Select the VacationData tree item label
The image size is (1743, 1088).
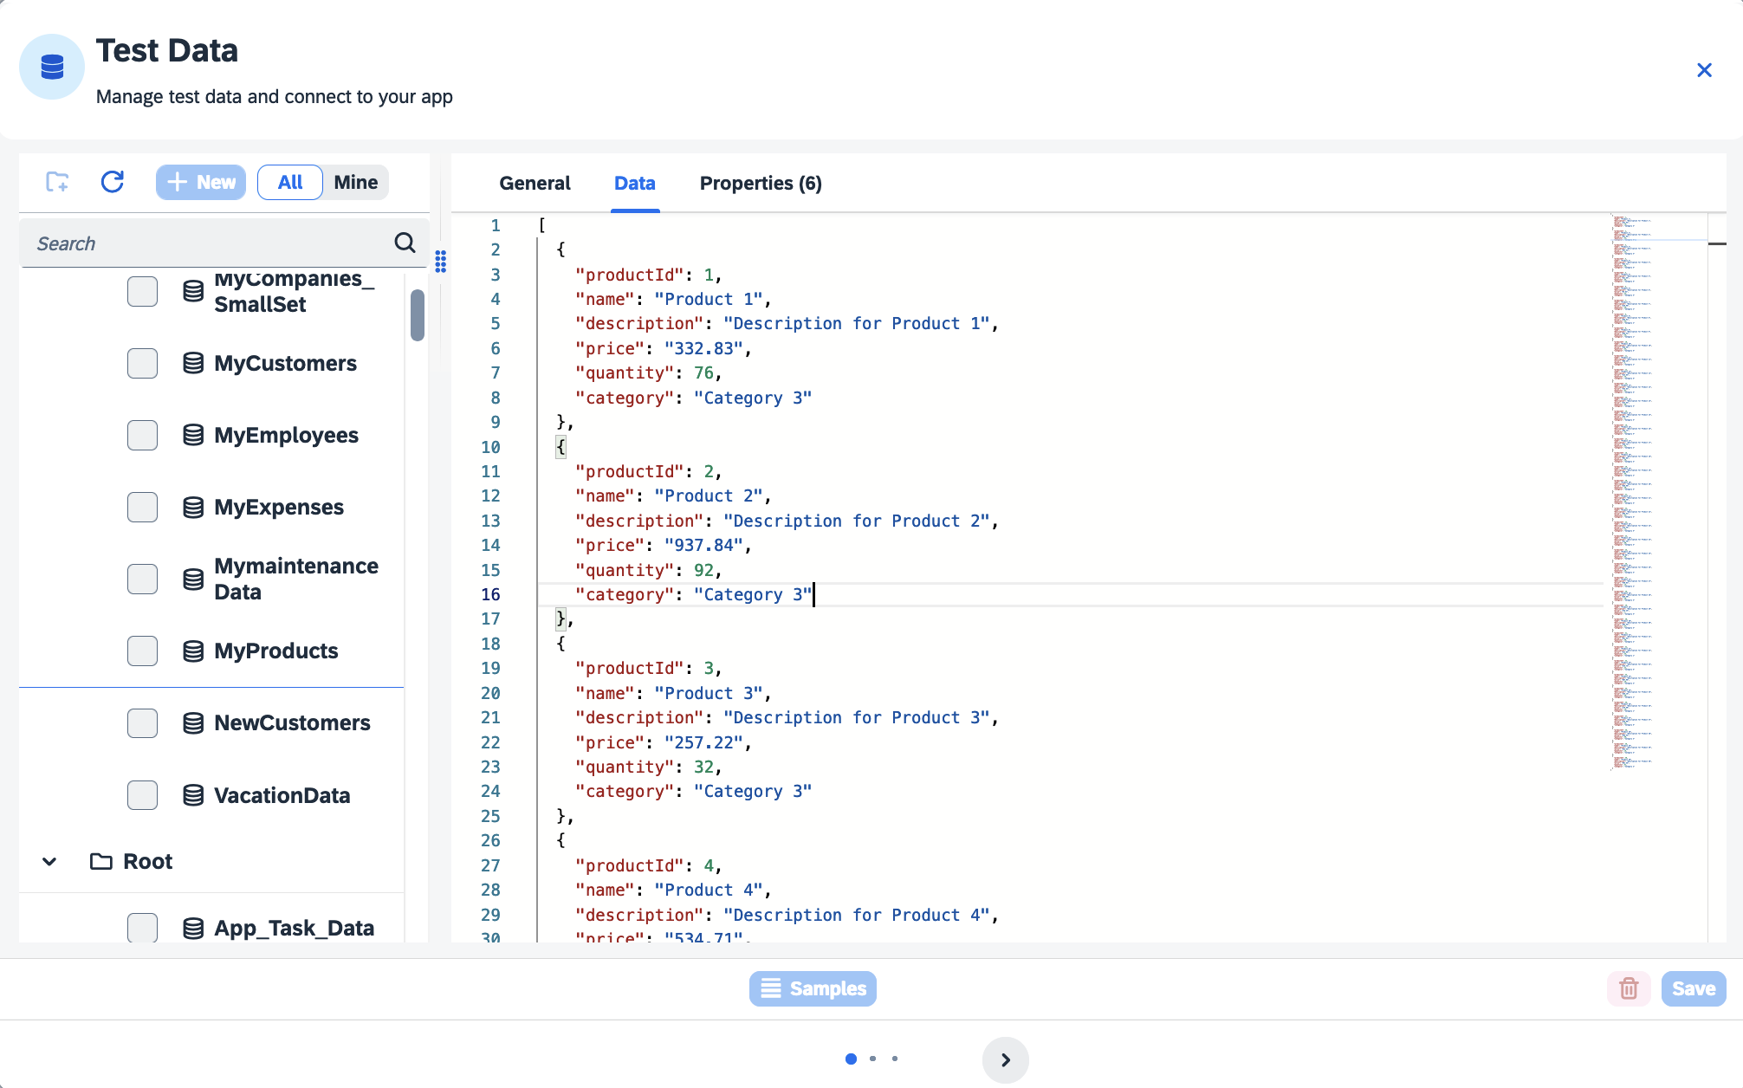point(282,795)
